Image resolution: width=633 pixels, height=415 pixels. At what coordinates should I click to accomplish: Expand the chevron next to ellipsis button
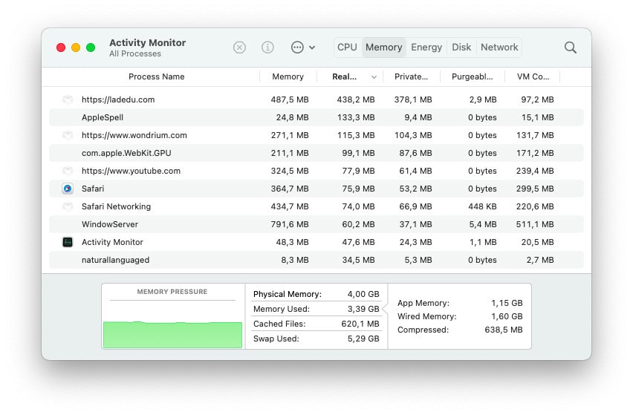(x=312, y=48)
